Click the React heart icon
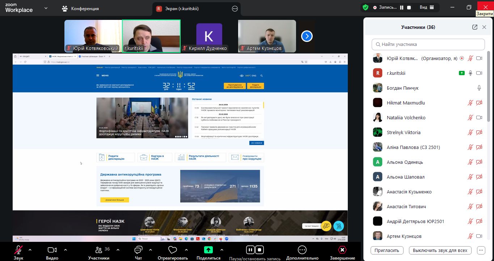This screenshot has height=261, width=494. 173,250
